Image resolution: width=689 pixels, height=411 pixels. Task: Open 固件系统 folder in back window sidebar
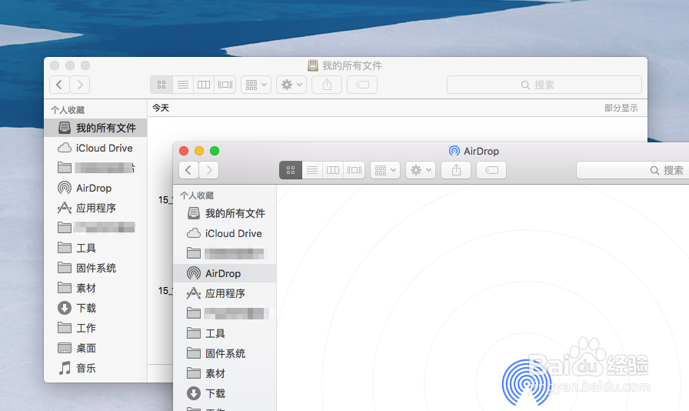coord(96,268)
